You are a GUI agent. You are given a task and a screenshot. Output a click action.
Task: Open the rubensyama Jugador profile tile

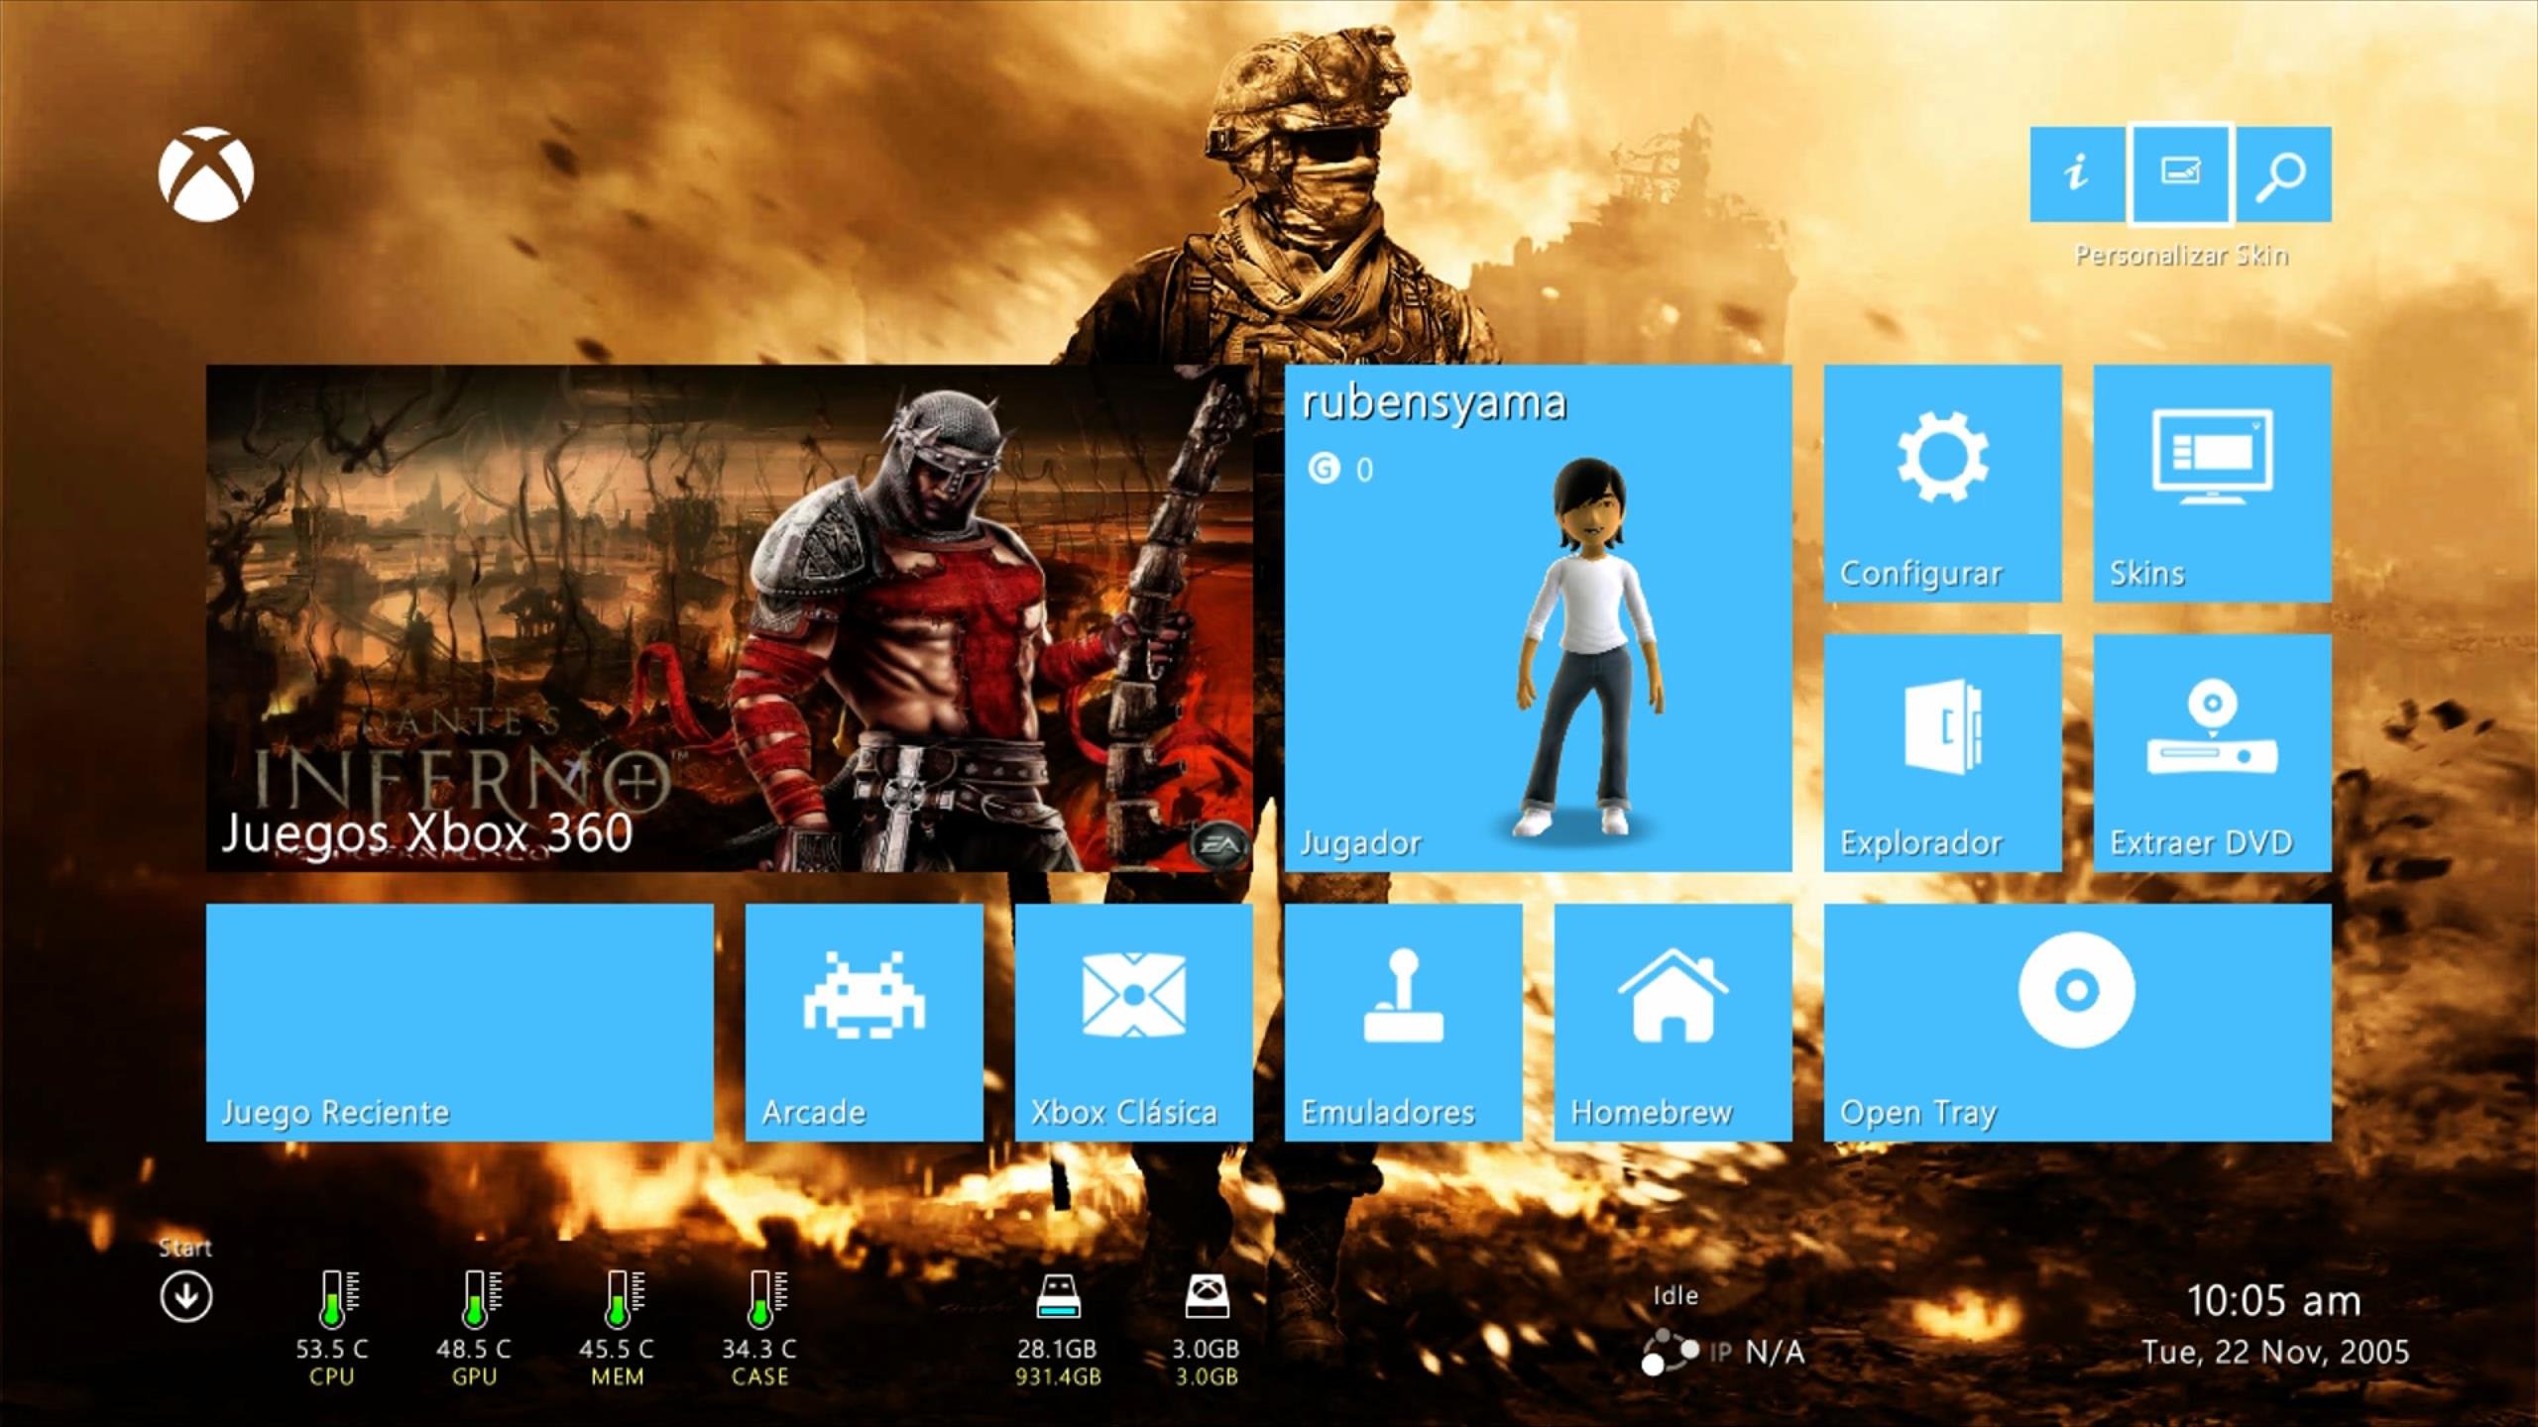pyautogui.click(x=1538, y=618)
